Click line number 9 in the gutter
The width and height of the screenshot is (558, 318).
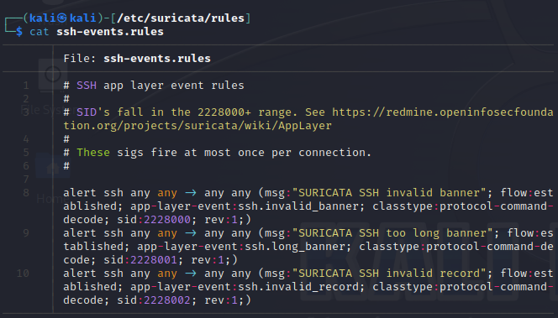(26, 233)
